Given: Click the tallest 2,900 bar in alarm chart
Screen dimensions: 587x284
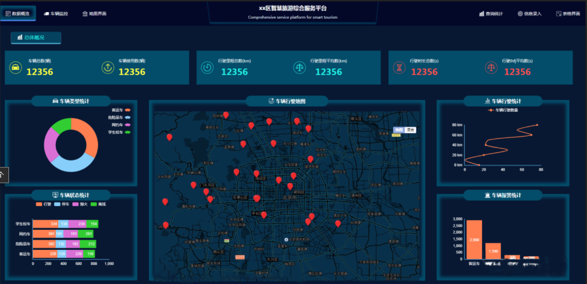Looking at the screenshot, I should point(474,240).
